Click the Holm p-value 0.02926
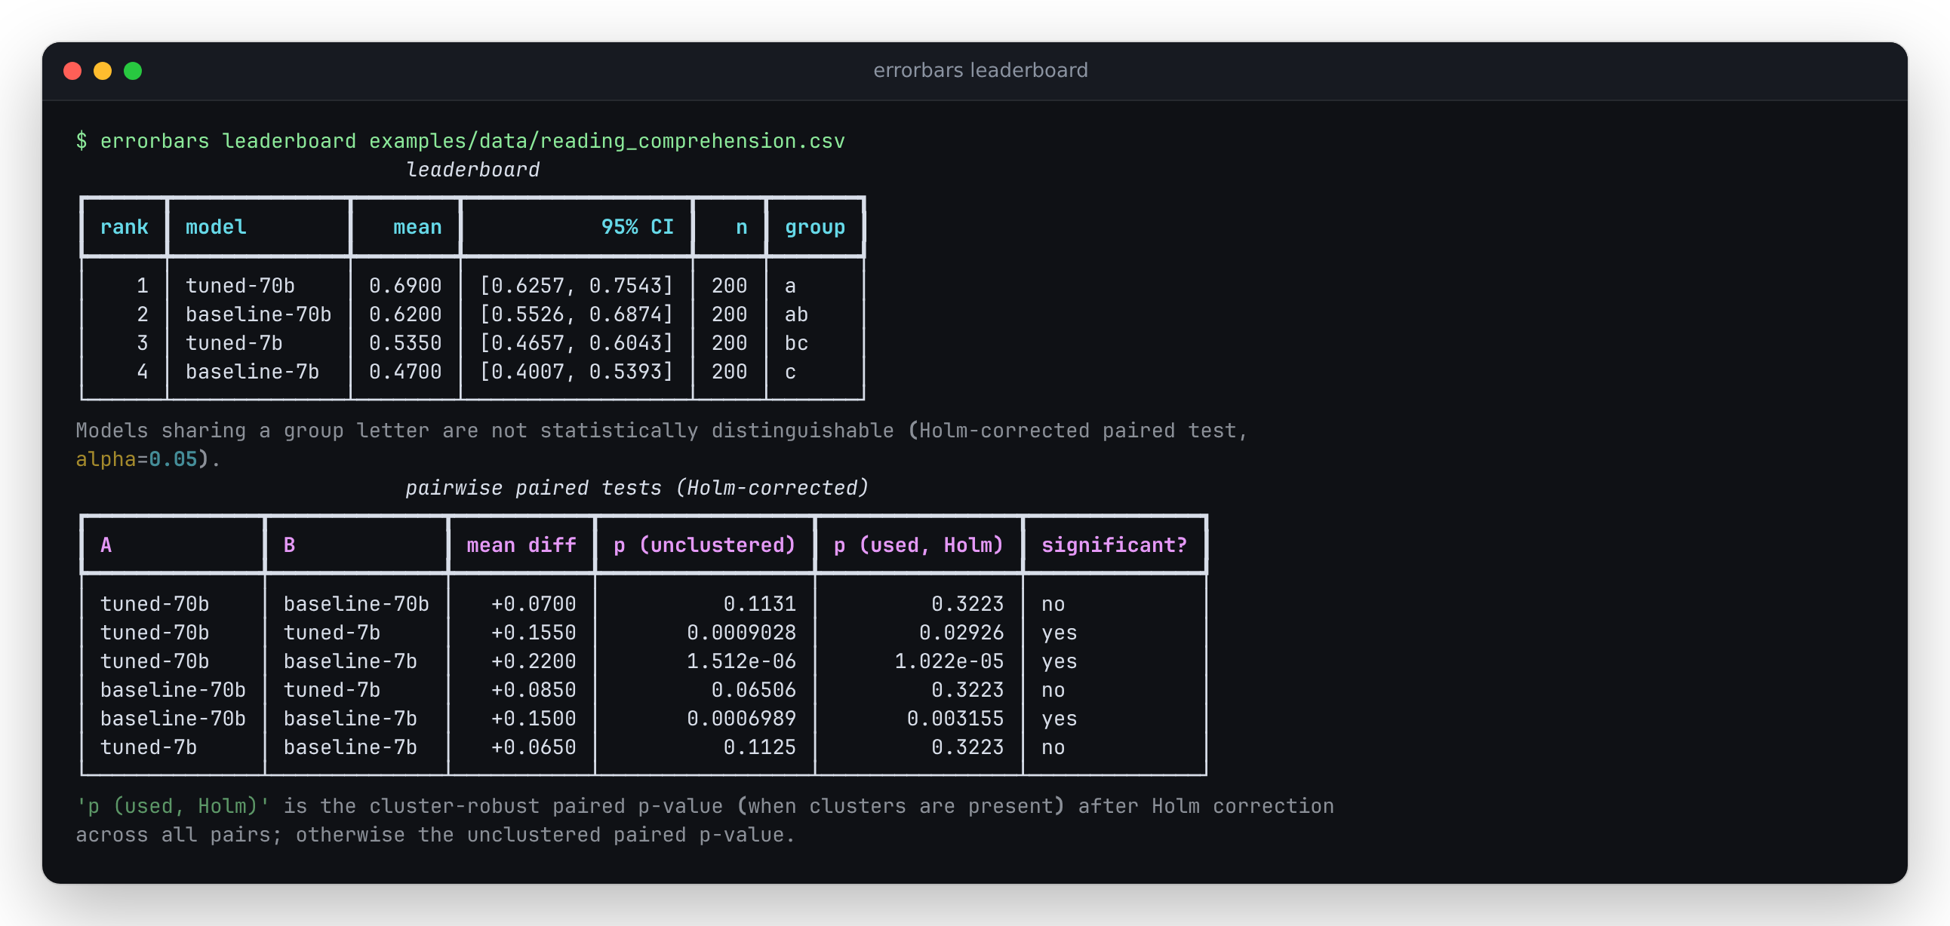This screenshot has height=926, width=1950. [961, 633]
